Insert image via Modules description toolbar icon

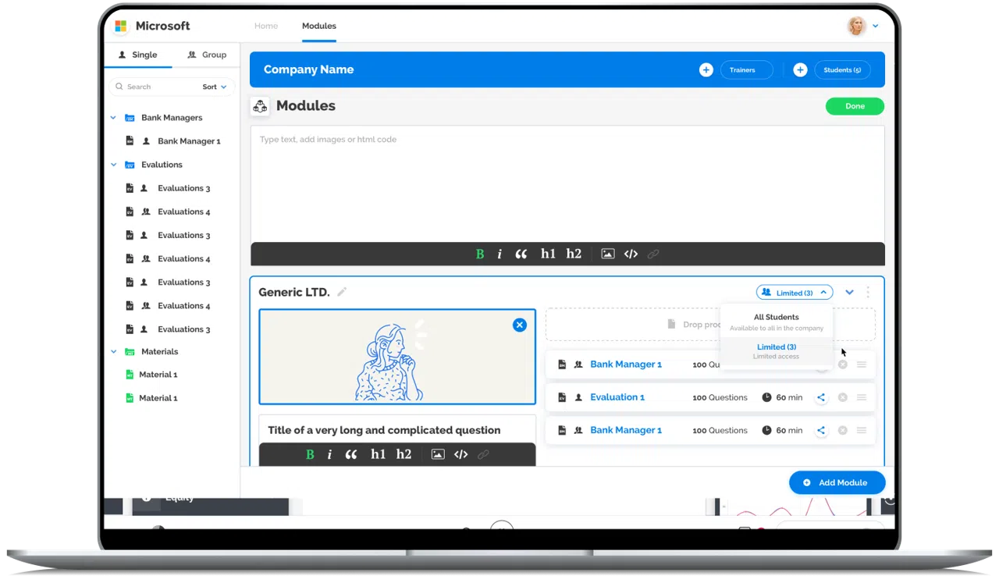[608, 254]
